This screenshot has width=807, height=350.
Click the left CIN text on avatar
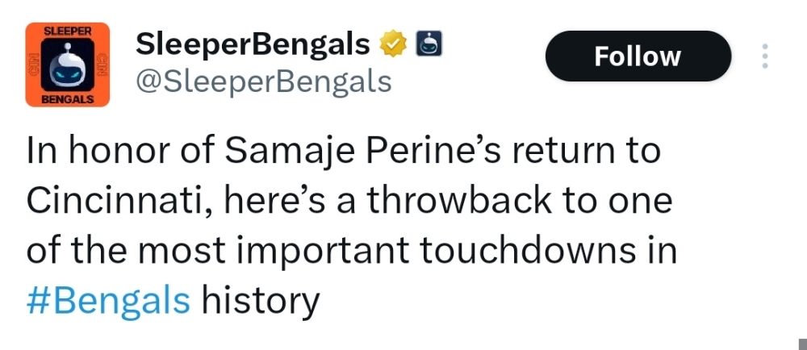click(34, 65)
